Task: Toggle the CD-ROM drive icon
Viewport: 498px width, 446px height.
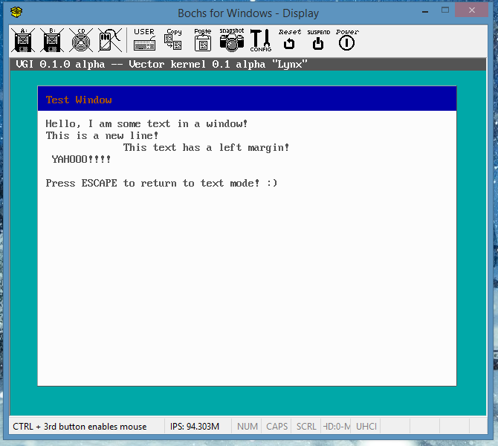Action: (x=81, y=40)
